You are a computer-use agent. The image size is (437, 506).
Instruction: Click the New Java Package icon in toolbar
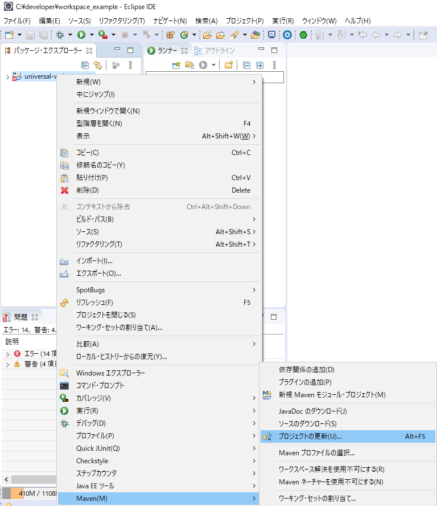(x=170, y=35)
